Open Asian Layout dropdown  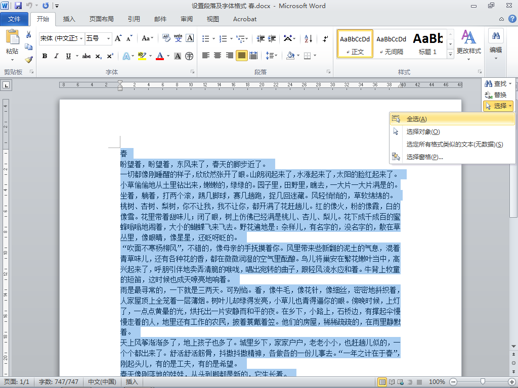(289, 38)
